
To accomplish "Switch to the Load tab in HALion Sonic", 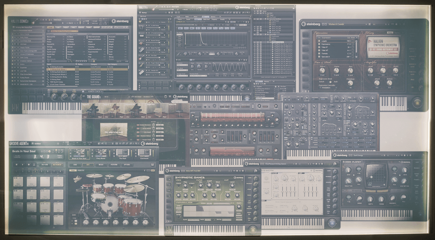I will [x=50, y=27].
